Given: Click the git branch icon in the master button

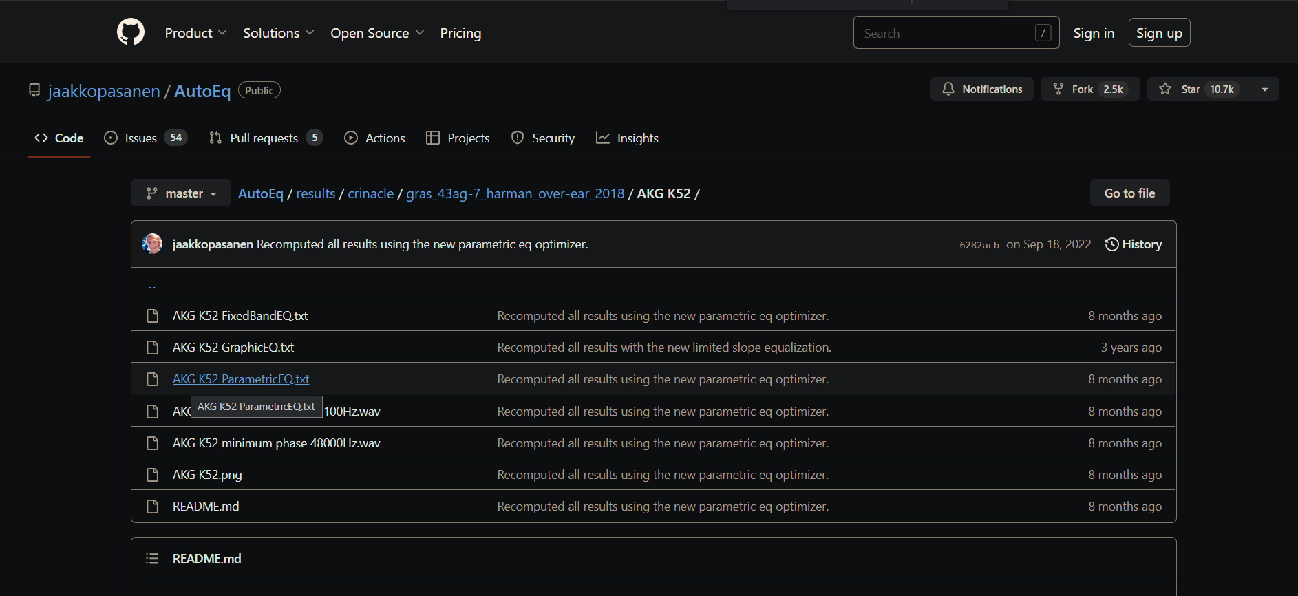Looking at the screenshot, I should (152, 193).
